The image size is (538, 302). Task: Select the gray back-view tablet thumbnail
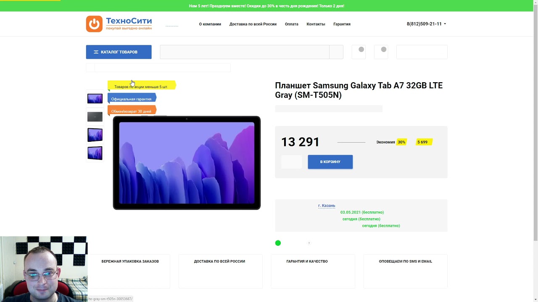[95, 117]
